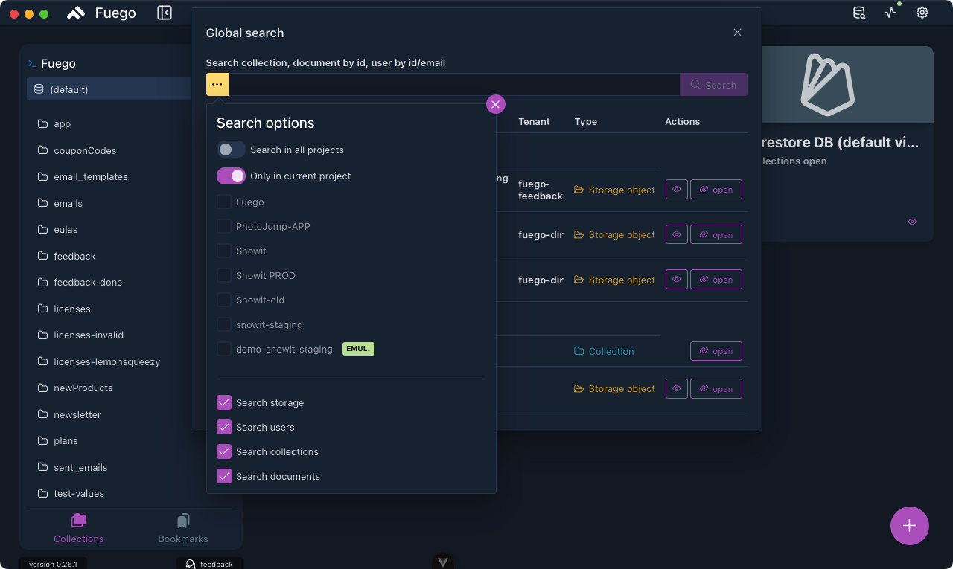Close the Search options popup
The width and height of the screenshot is (953, 569).
(496, 104)
